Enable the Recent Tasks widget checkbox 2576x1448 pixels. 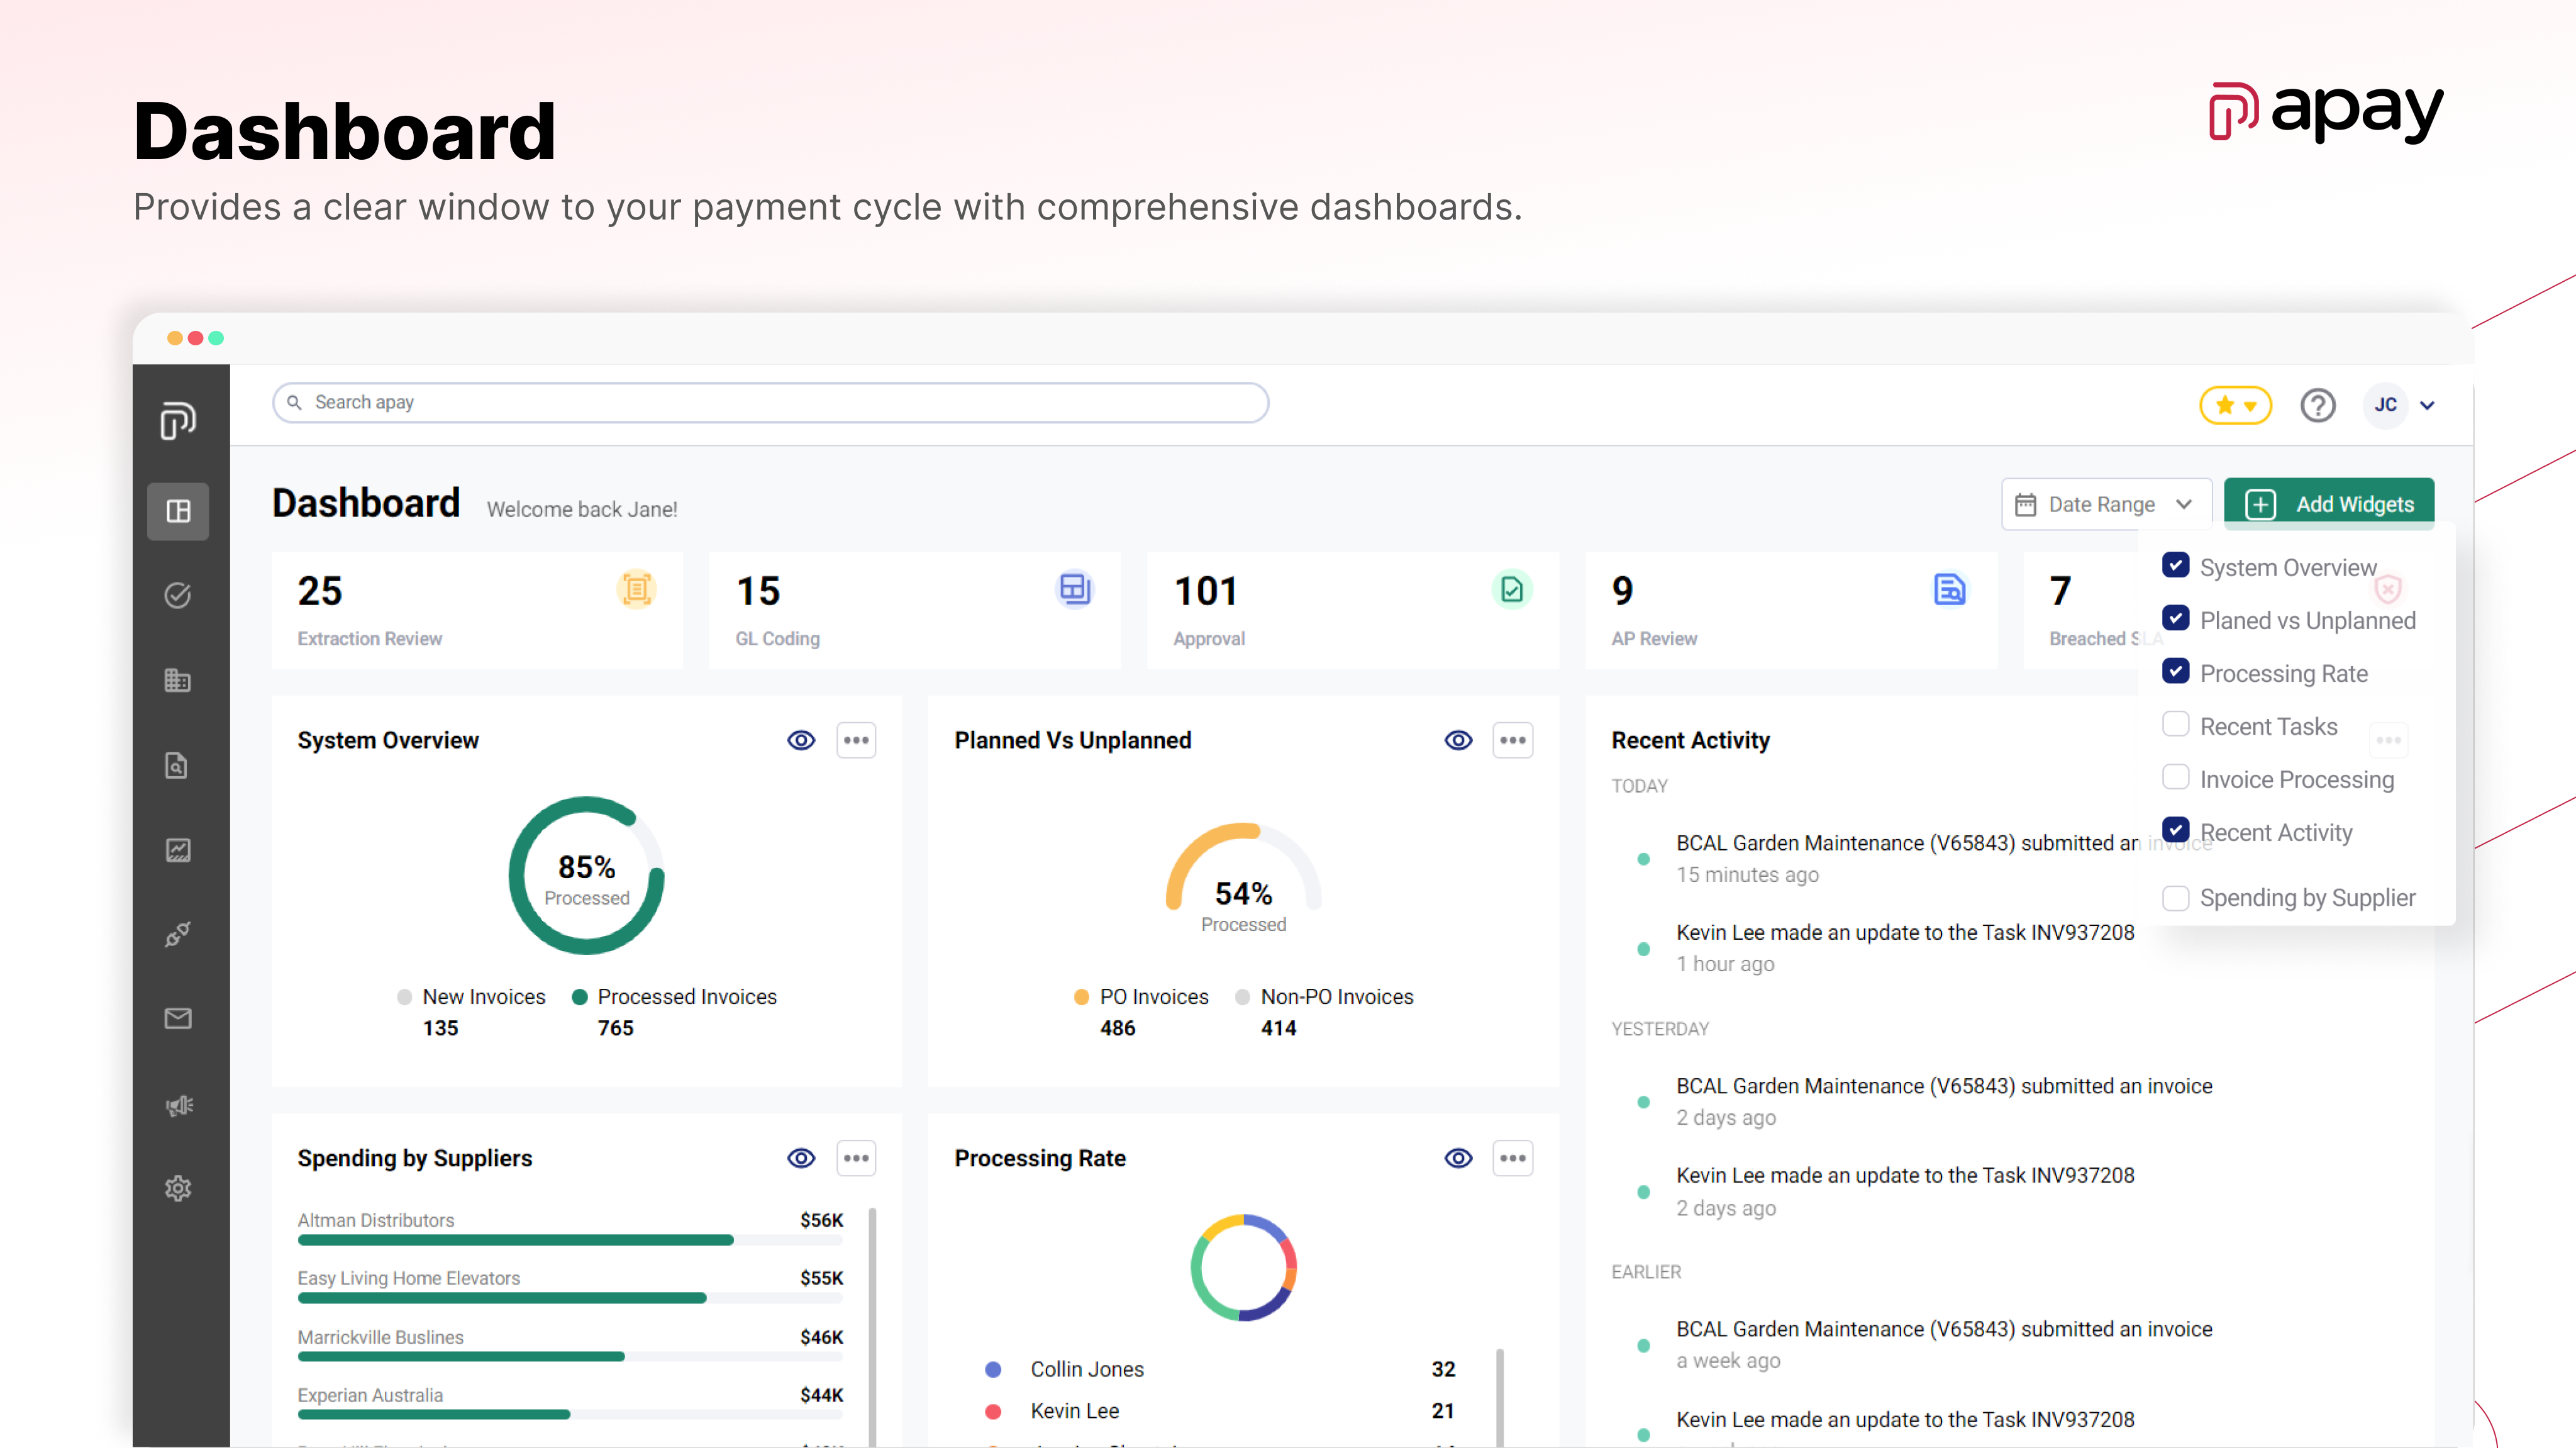point(2175,724)
